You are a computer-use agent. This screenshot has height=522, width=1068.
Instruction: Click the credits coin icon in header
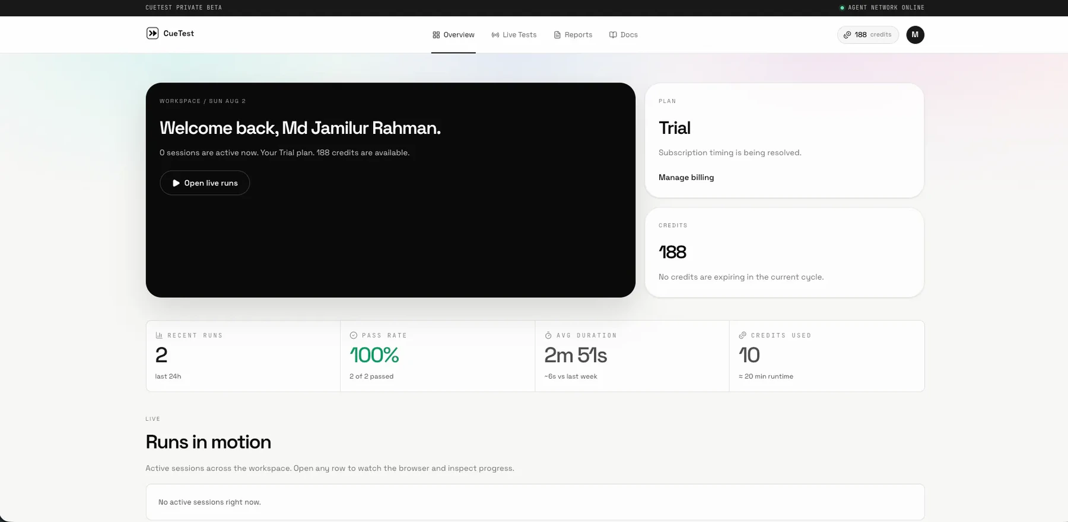(x=847, y=35)
